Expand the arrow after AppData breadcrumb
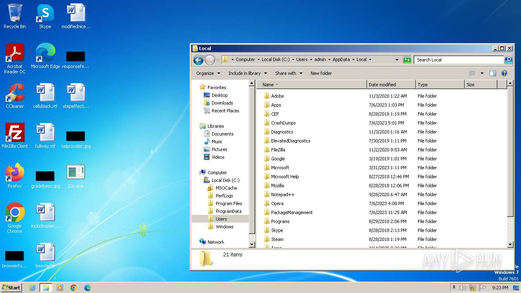521x293 pixels. [x=353, y=60]
